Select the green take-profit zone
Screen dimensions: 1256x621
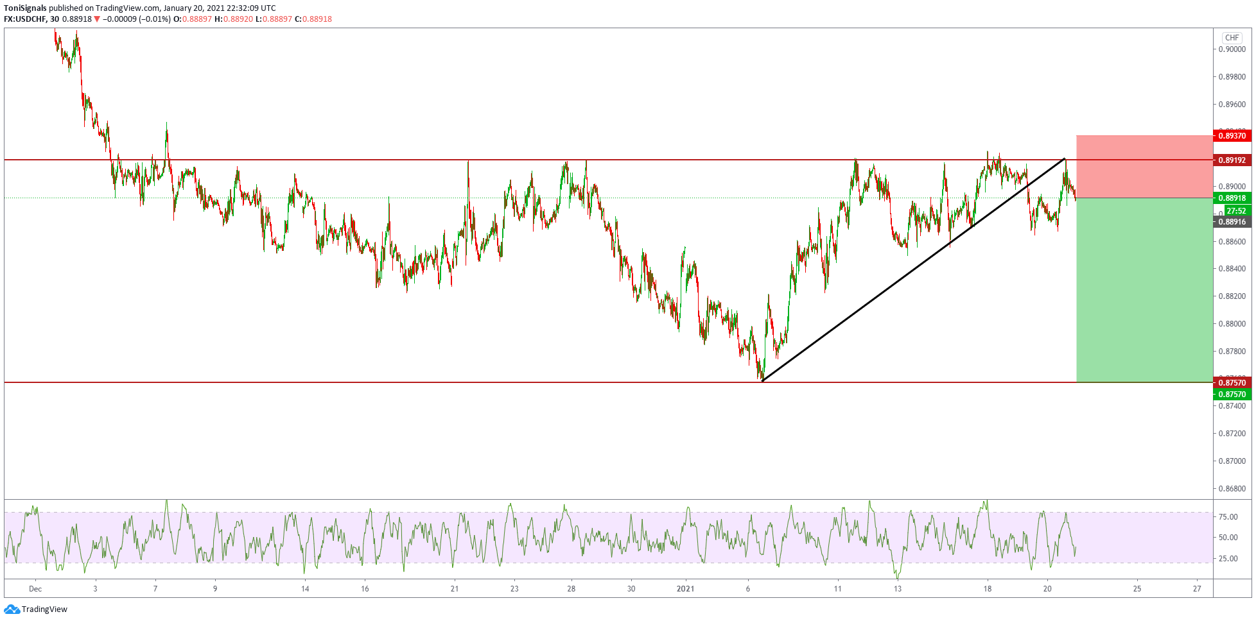[x=1144, y=290]
